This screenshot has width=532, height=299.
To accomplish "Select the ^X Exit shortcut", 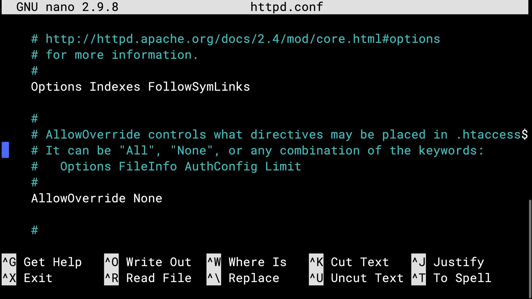I will click(27, 278).
